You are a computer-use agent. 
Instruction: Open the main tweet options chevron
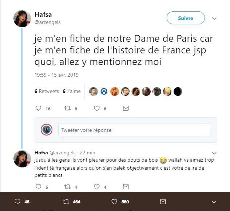214,19
